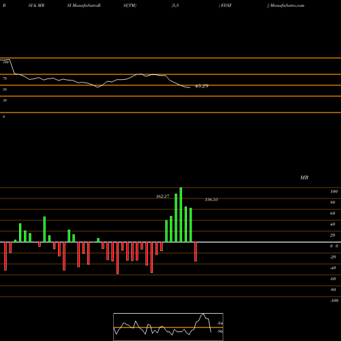Click the 45.29 RSI value label
The width and height of the screenshot is (341, 341).
click(x=202, y=86)
